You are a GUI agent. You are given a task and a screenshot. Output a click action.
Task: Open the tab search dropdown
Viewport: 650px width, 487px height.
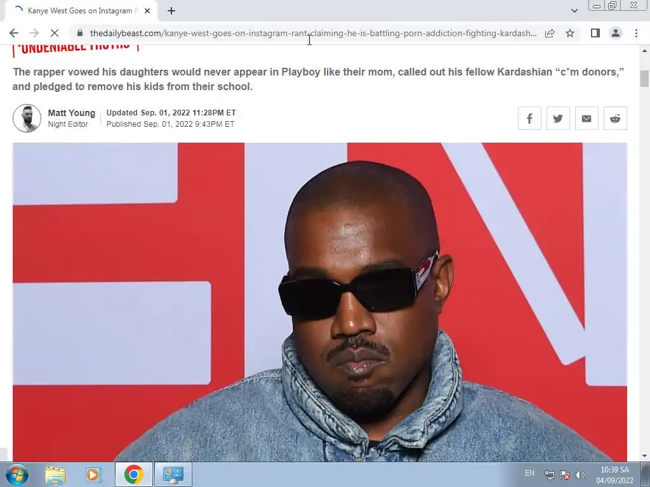[x=574, y=11]
